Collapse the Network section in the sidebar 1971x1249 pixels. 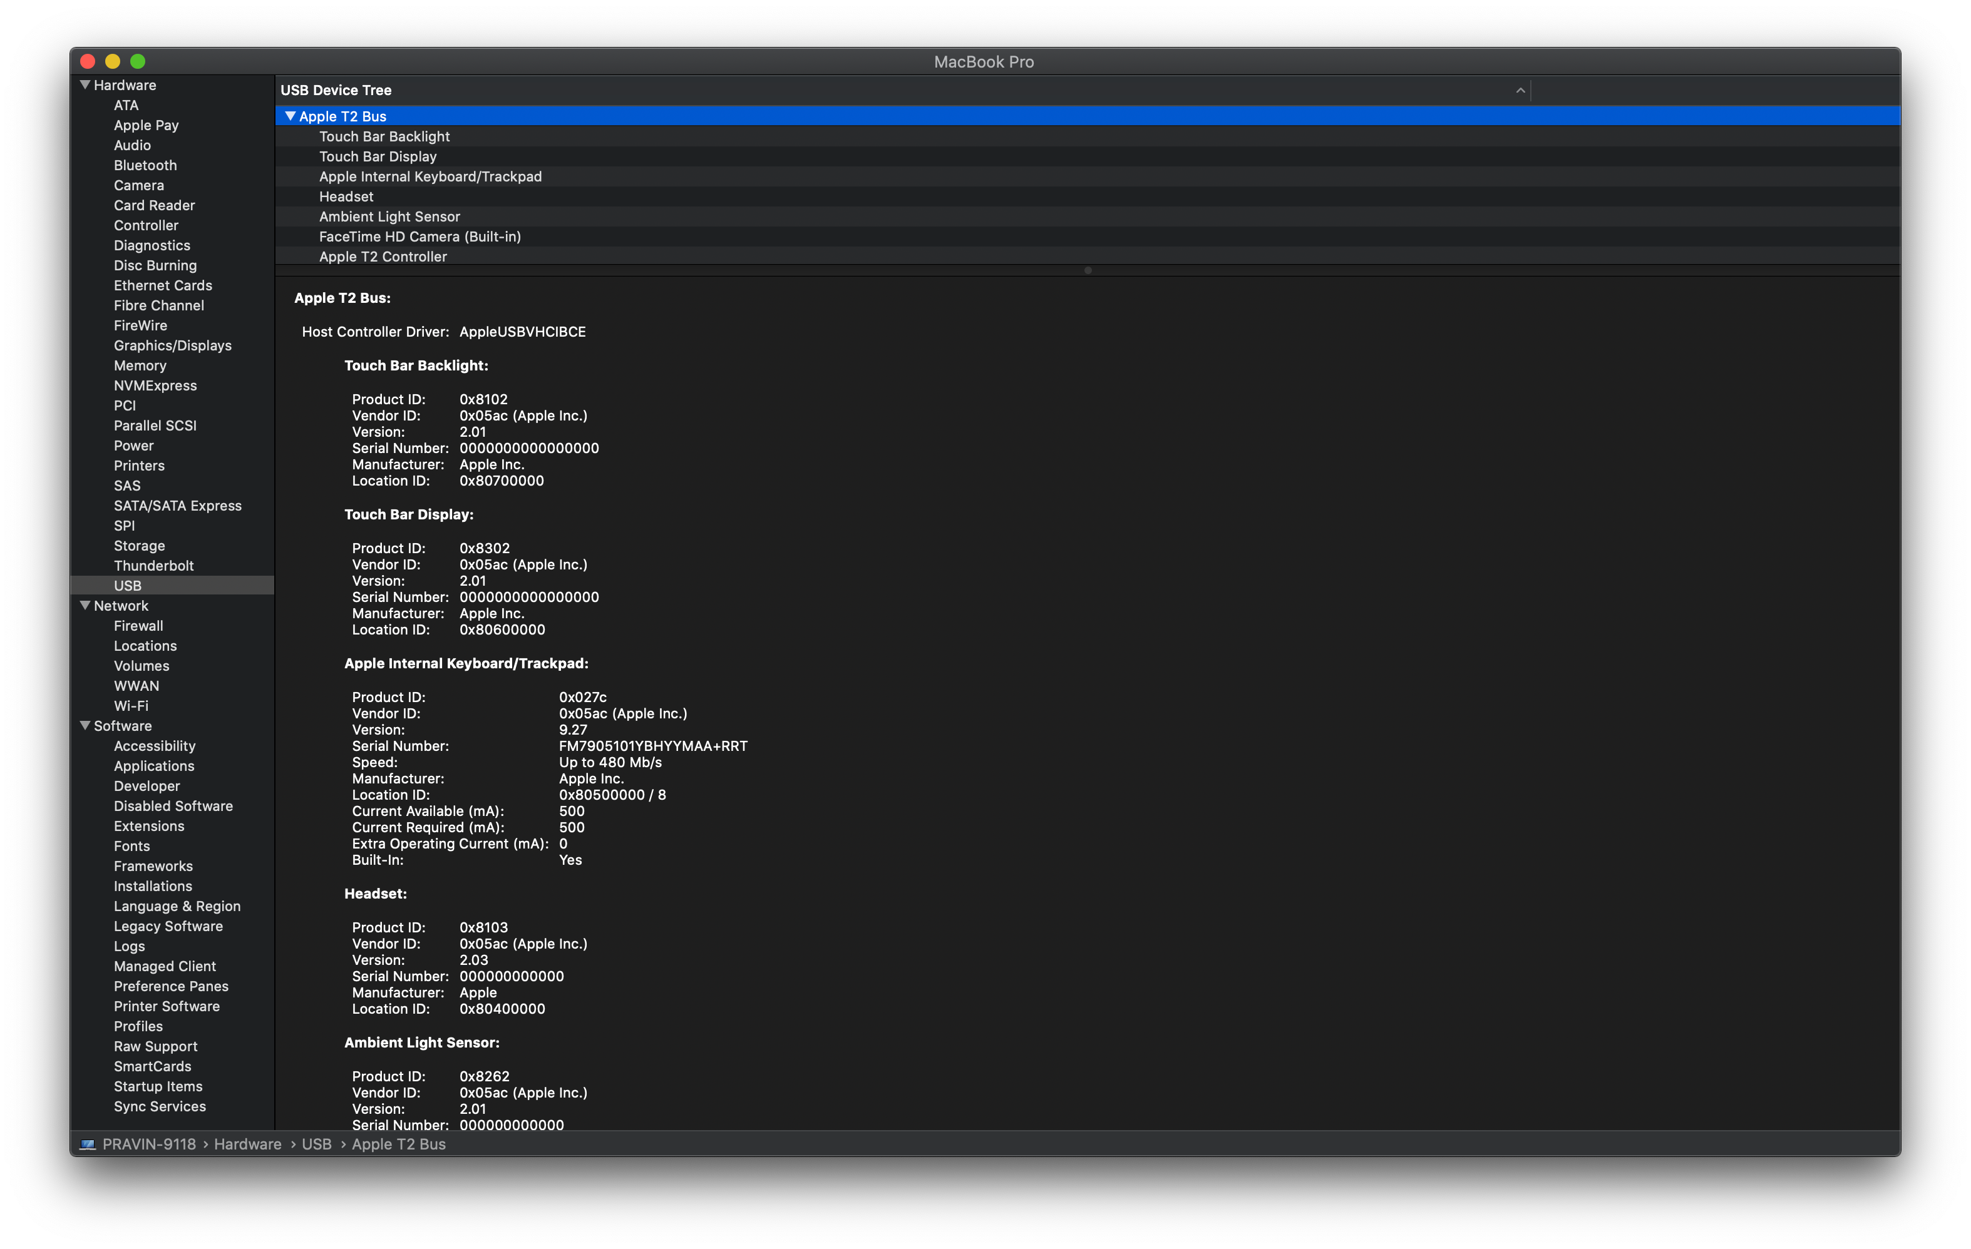[x=85, y=605]
